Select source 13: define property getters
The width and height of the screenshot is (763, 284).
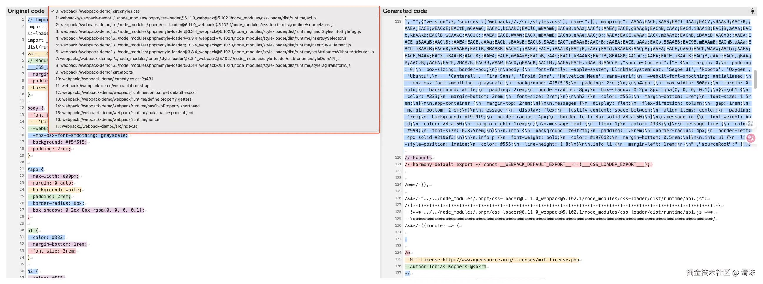[214, 99]
